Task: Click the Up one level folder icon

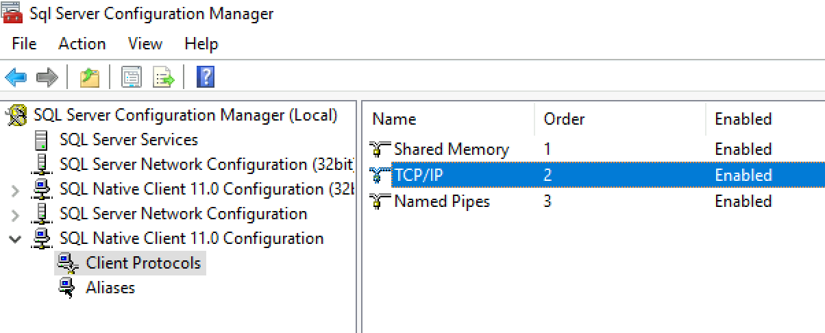Action: [x=90, y=77]
